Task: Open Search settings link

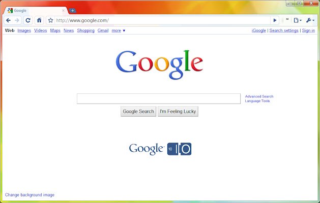Action: click(284, 30)
